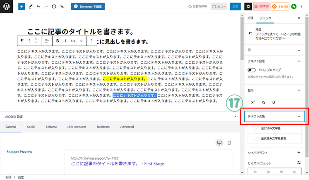Expand the 色 panel in the sidebar
The height and width of the screenshot is (180, 309).
pos(299,50)
